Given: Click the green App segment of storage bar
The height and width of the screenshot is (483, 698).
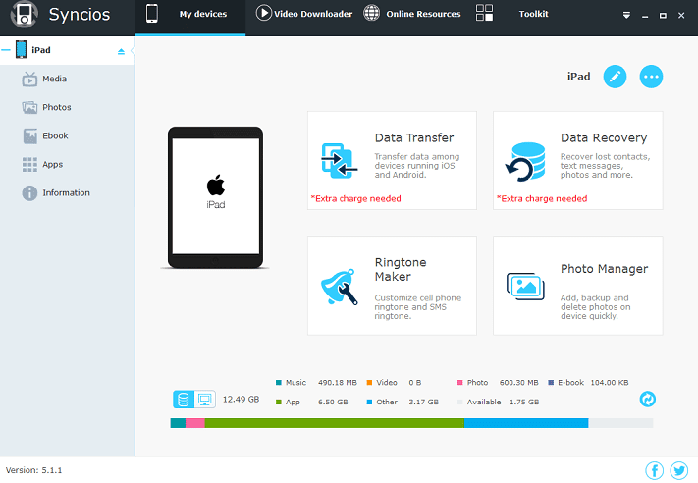Looking at the screenshot, I should [x=335, y=423].
